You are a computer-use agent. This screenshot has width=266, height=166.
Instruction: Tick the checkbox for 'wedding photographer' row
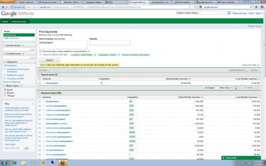point(40,146)
